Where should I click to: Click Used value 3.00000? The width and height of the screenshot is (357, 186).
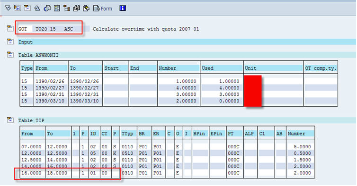(x=229, y=94)
